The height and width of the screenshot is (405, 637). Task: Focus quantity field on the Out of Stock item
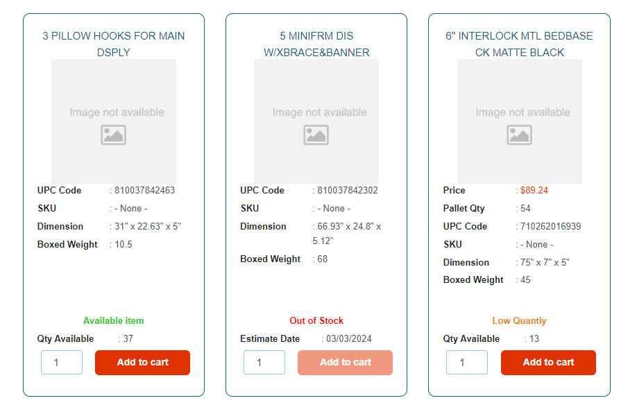click(x=264, y=362)
